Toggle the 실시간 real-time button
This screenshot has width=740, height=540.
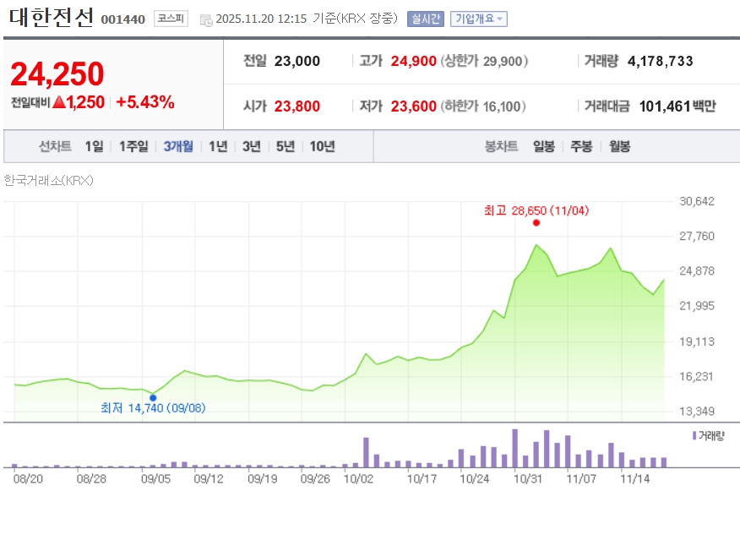425,19
